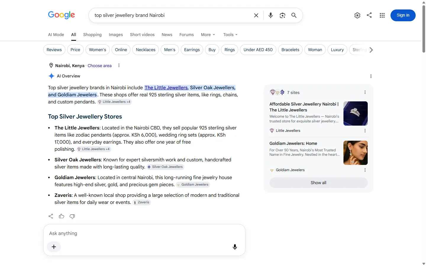Switch to News tab
Image resolution: width=426 pixels, height=266 pixels.
[x=167, y=35]
